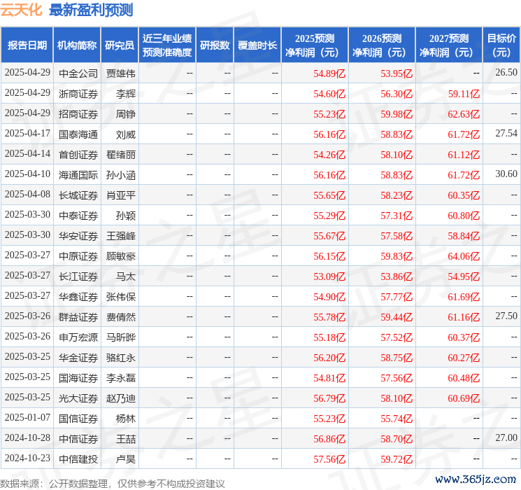This screenshot has height=490, width=521.
Task: Select the 长城证券 institution cell
Action: click(78, 195)
